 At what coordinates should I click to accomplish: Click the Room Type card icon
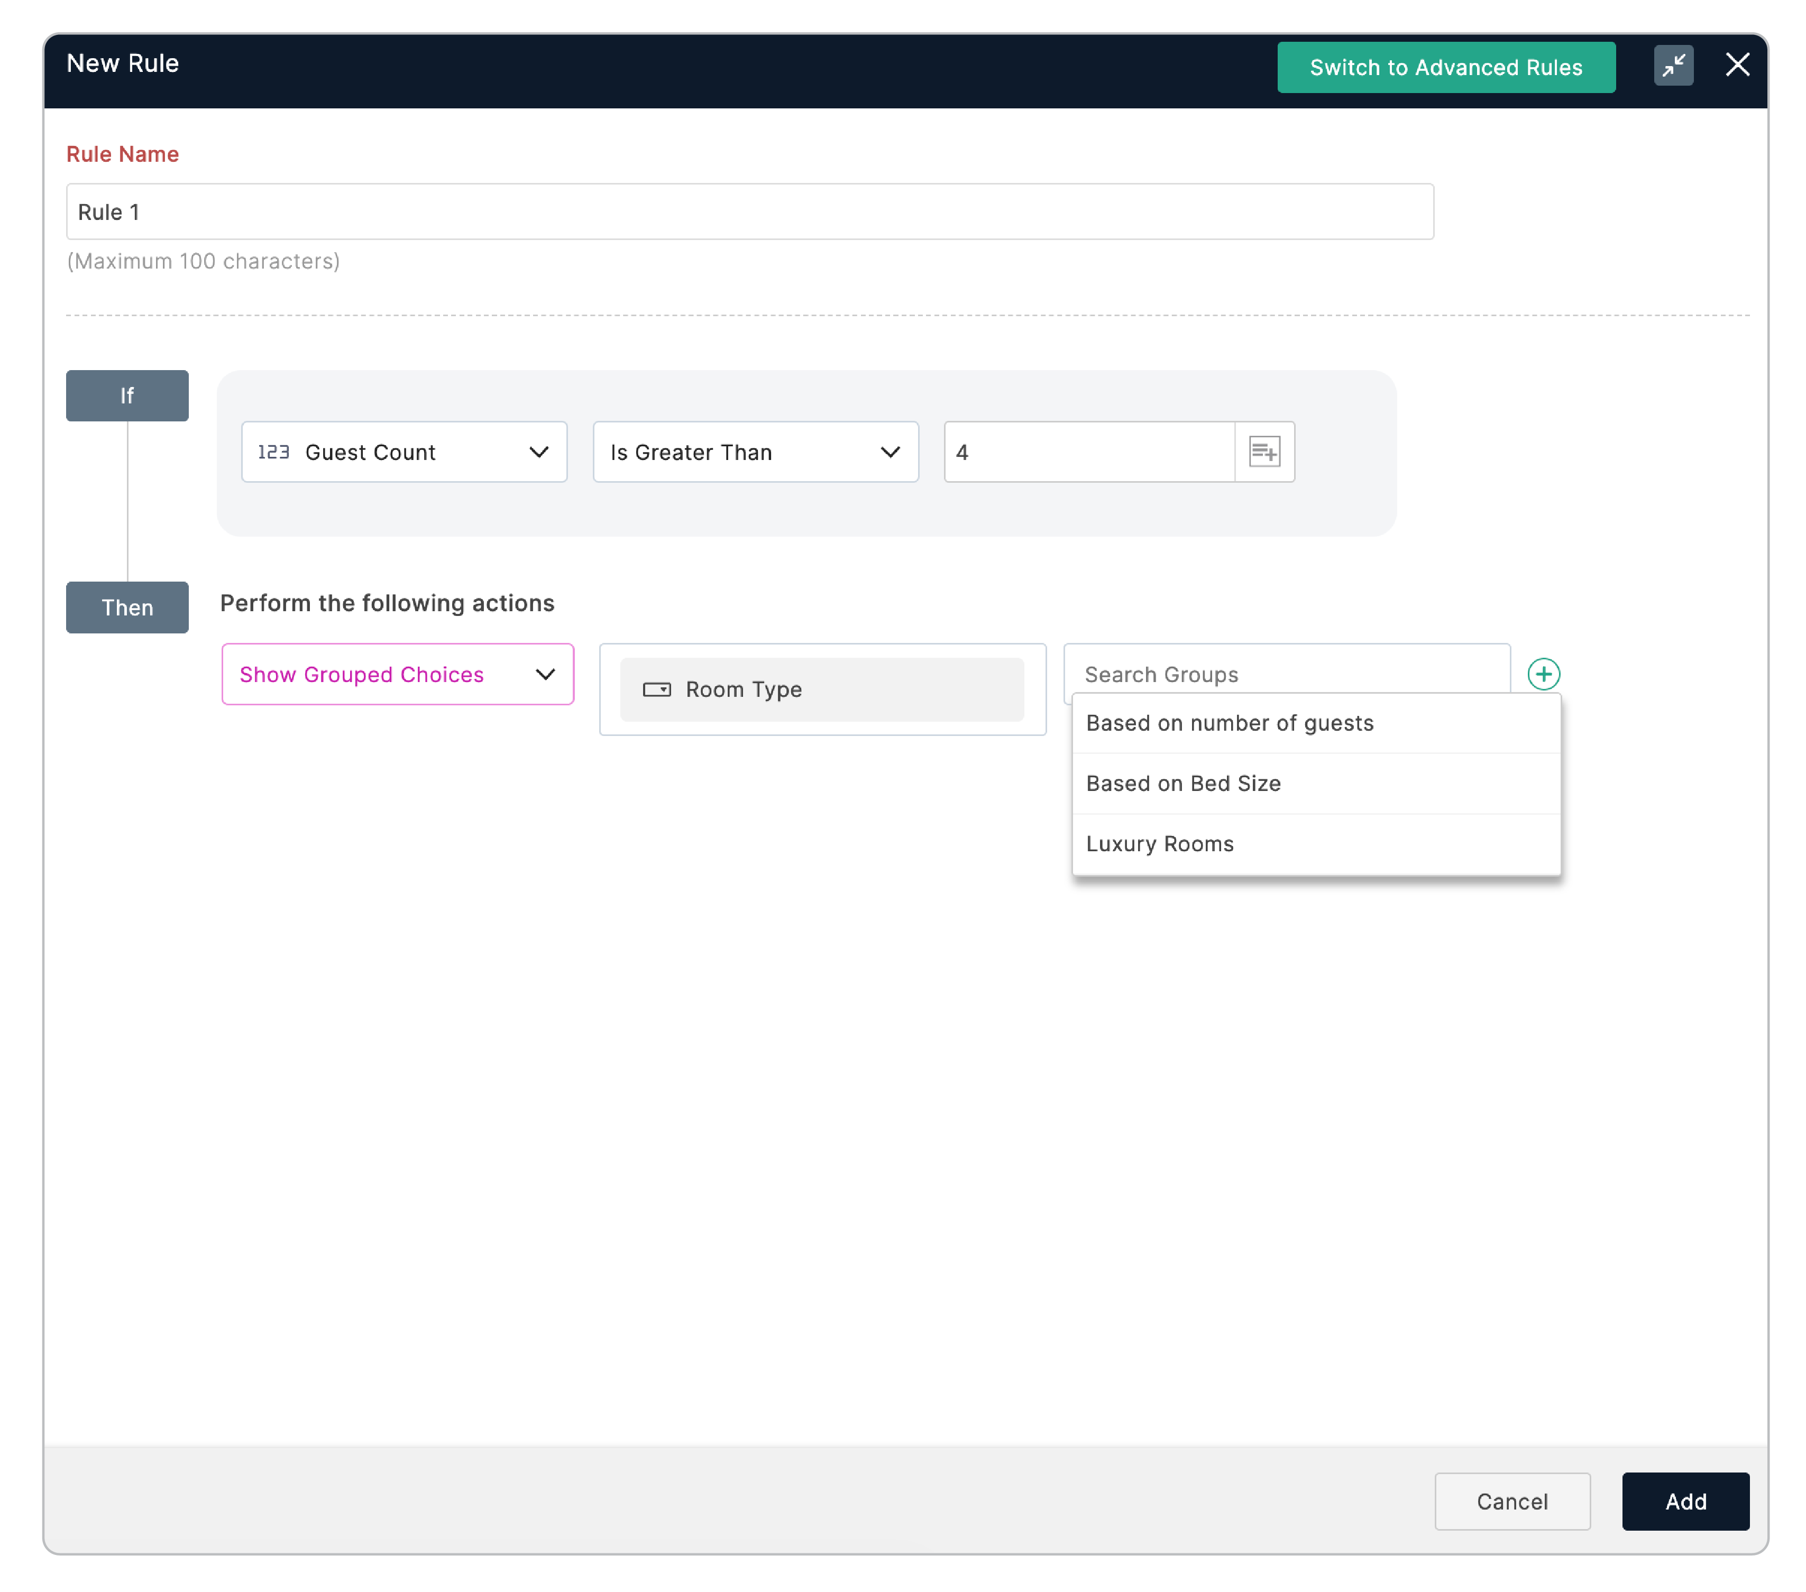tap(656, 690)
